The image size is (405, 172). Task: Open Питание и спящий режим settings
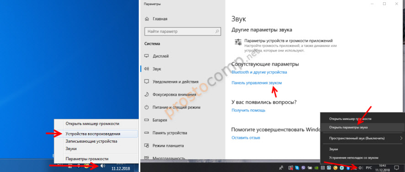pyautogui.click(x=183, y=107)
